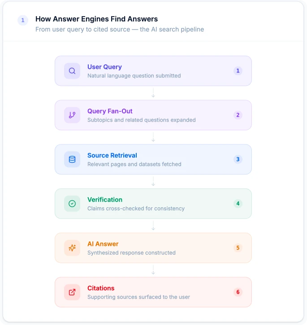Viewport: 307px width, 325px height.
Task: Click the external link icon in Citations
Action: click(x=72, y=292)
